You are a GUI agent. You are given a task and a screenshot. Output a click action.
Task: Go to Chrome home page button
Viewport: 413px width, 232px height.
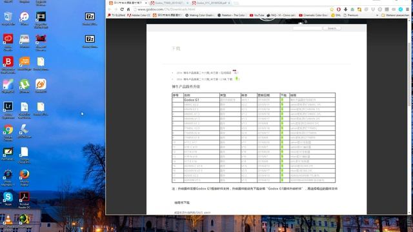click(128, 9)
